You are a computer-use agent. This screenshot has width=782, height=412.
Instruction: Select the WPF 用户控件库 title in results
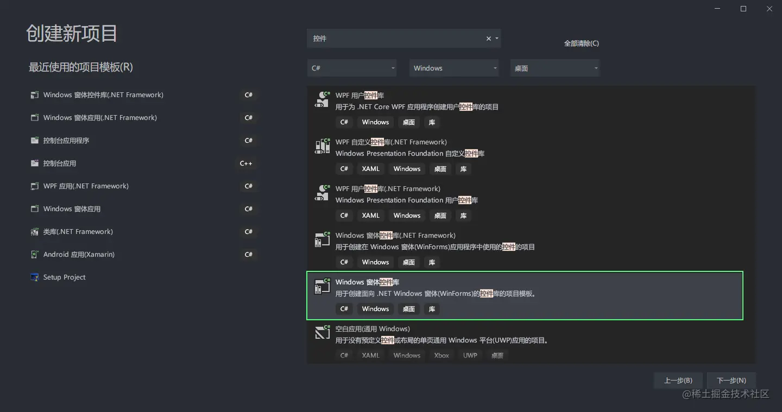(x=360, y=96)
